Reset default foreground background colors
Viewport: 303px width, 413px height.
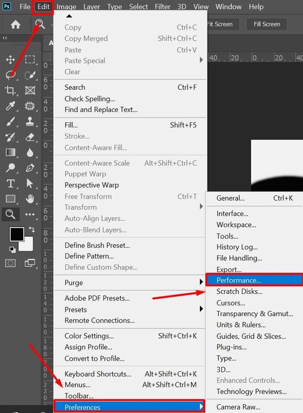[12, 249]
